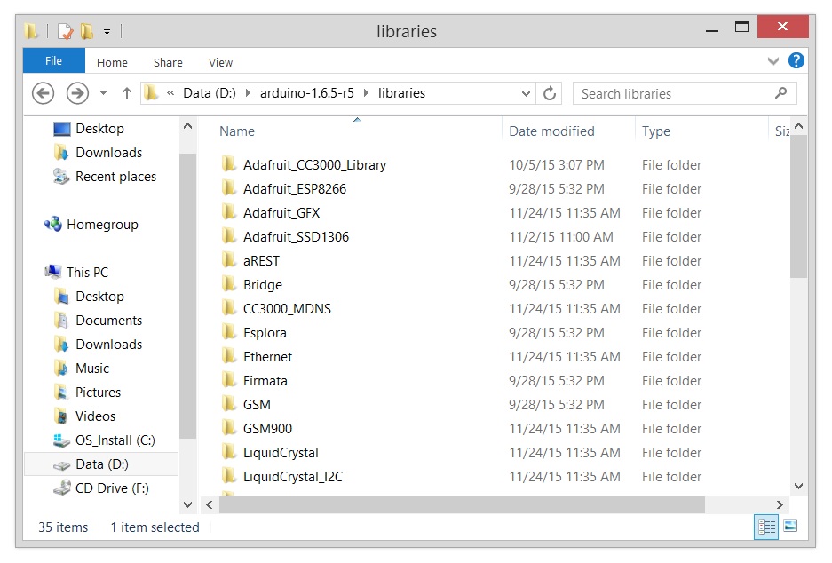Go forward with the Forward arrow button
Viewport: 832px width, 563px height.
pyautogui.click(x=77, y=93)
